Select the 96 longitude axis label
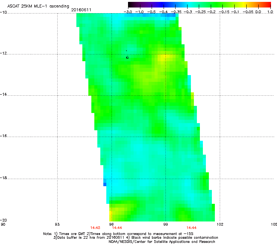The image size is (277, 244). 111,224
